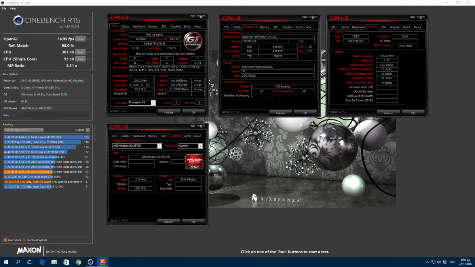The image size is (475, 267).
Task: Expand the ranking Details arrow
Action: (88, 130)
